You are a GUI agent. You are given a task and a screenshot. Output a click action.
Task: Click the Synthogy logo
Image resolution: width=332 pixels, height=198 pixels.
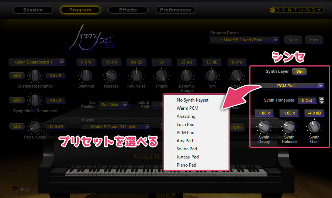297,10
